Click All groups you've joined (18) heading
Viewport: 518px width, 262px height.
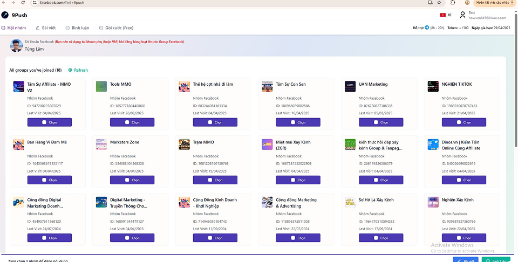(x=36, y=70)
